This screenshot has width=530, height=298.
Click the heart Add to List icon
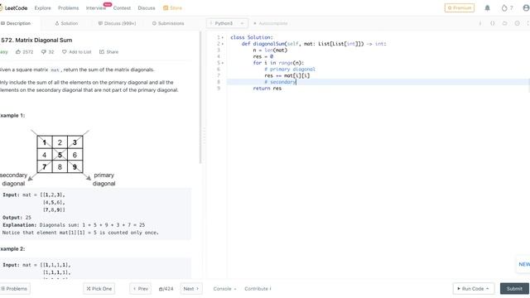(65, 51)
